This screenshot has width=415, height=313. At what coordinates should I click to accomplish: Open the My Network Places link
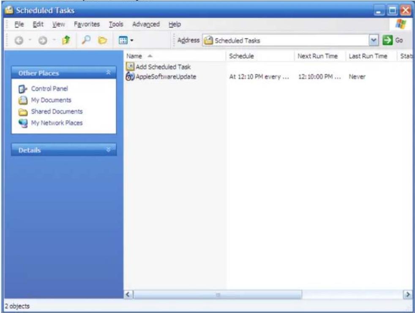[x=57, y=123]
